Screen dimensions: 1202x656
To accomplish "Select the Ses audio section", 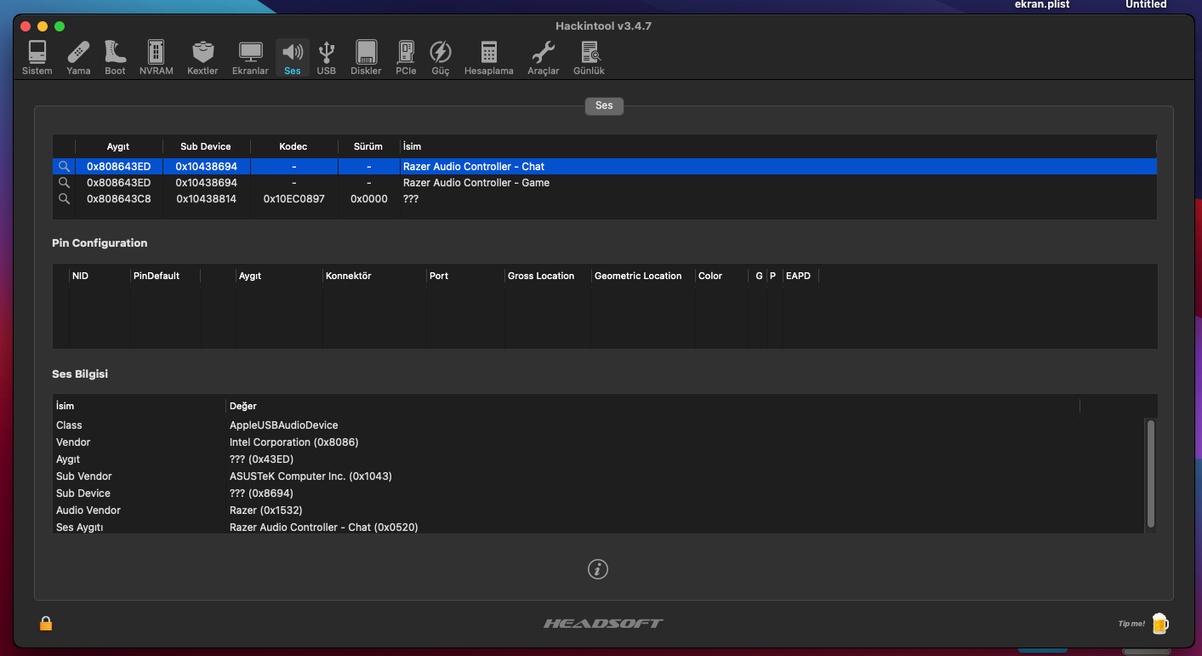I will tap(293, 57).
